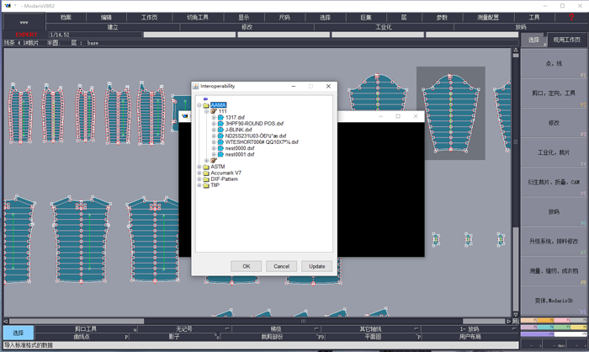Toggle 剪口工具 display option
This screenshot has width=589, height=352.
tap(86, 329)
